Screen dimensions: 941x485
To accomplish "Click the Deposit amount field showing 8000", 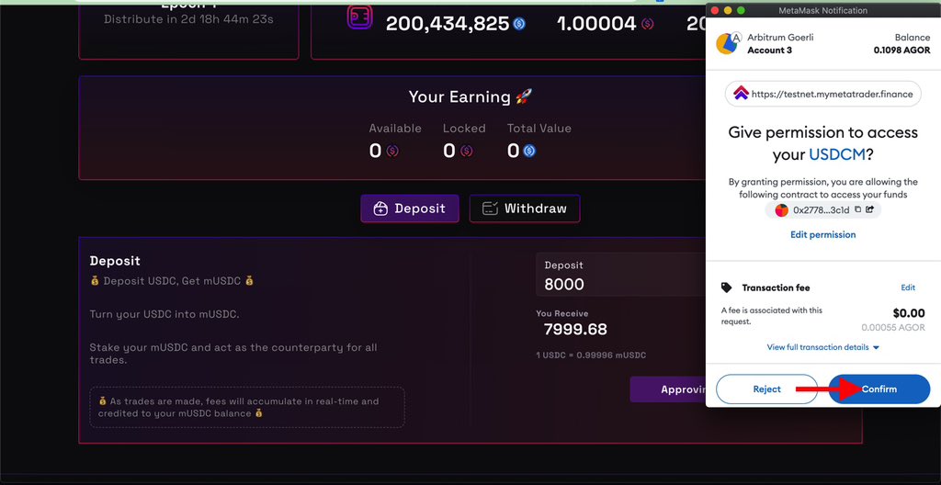I will [x=621, y=275].
